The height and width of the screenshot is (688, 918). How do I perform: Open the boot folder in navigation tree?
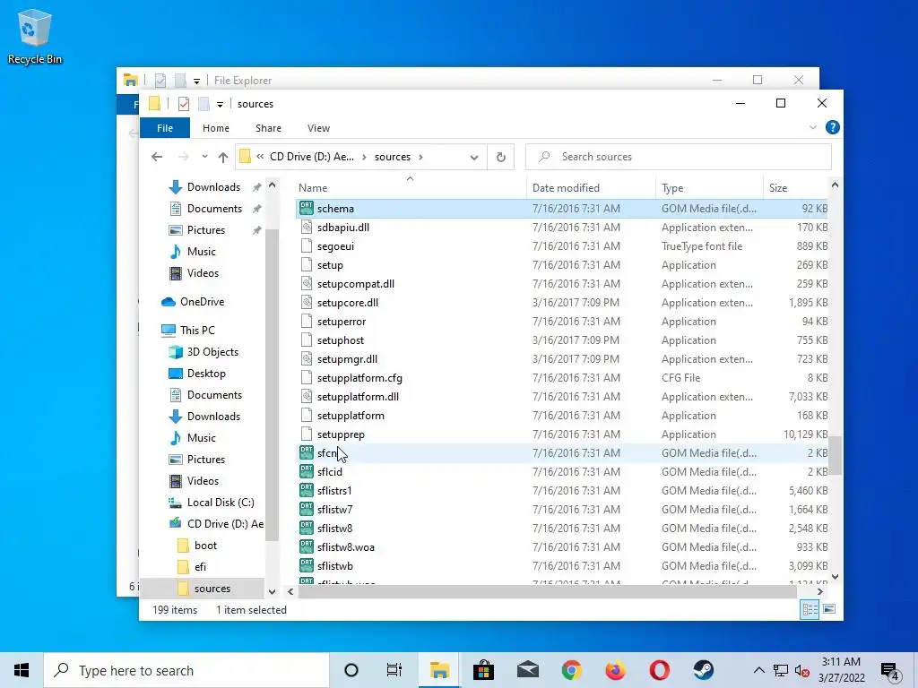tap(205, 546)
